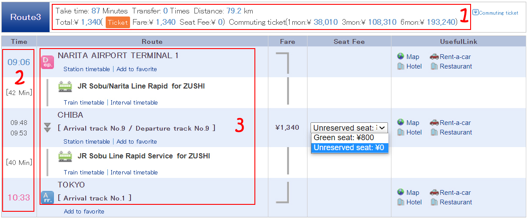The width and height of the screenshot is (528, 220).
Task: Click train icon beside JR Sobu Line Rapid Service
Action: 65,156
